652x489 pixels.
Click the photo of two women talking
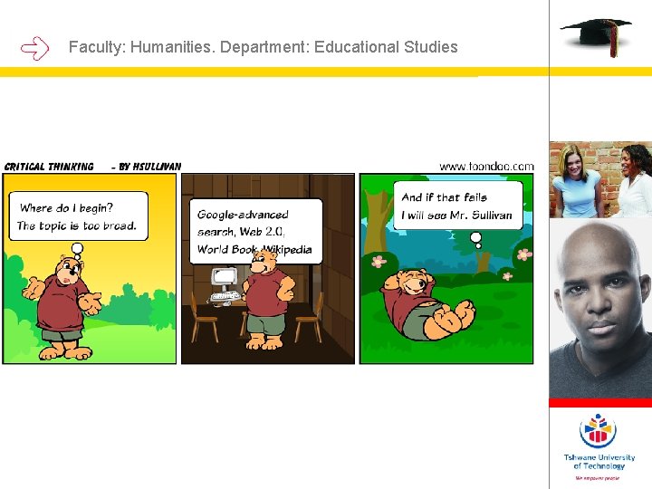click(600, 179)
